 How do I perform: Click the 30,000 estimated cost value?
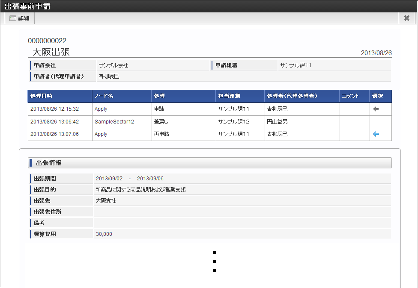click(x=104, y=234)
